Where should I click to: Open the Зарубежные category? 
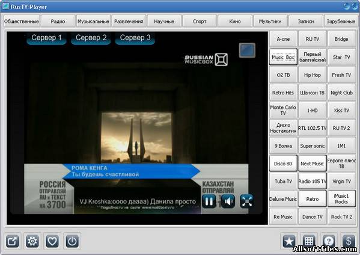click(x=341, y=22)
